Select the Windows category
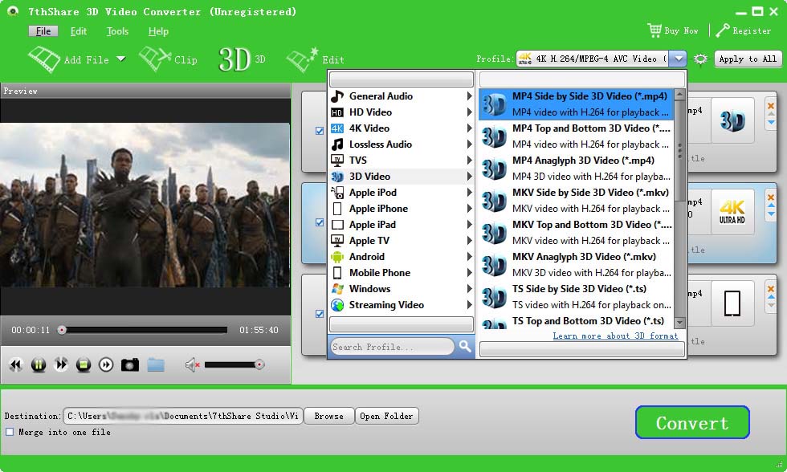This screenshot has width=787, height=472. point(402,288)
